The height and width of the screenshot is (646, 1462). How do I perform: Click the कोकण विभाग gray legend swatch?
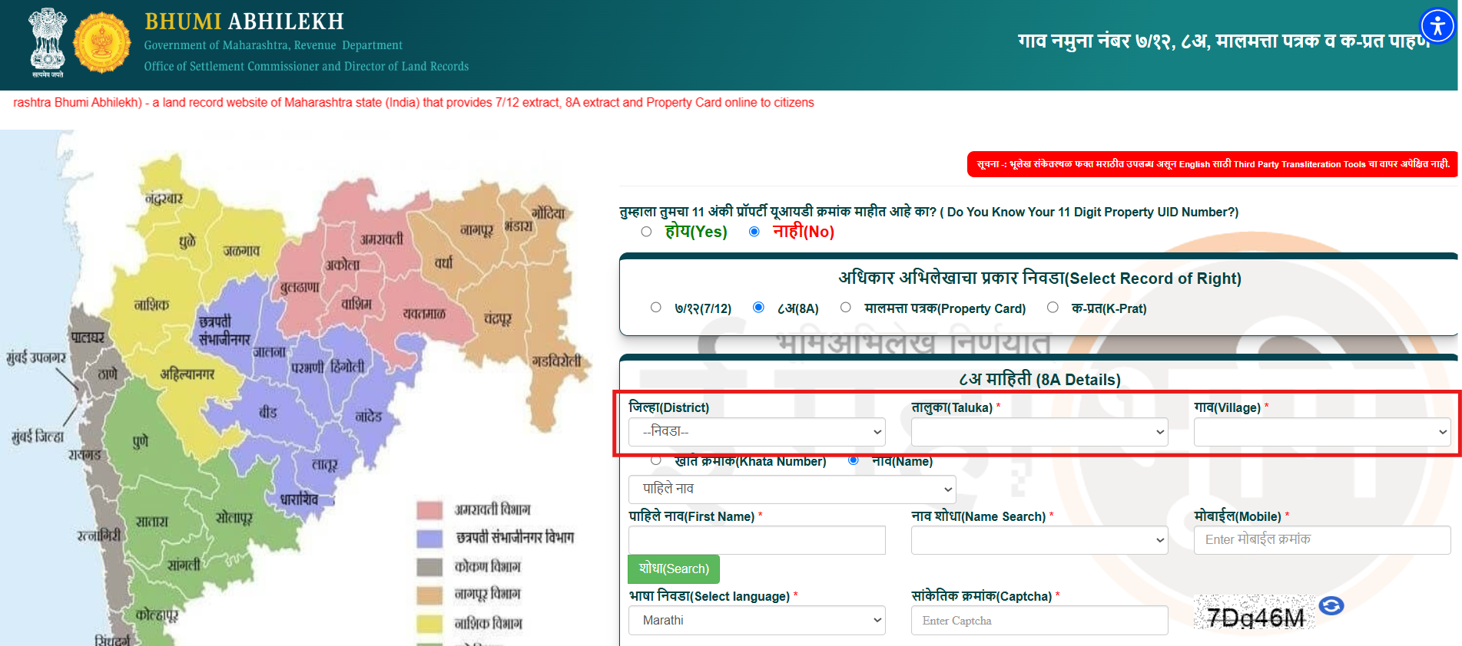point(429,567)
